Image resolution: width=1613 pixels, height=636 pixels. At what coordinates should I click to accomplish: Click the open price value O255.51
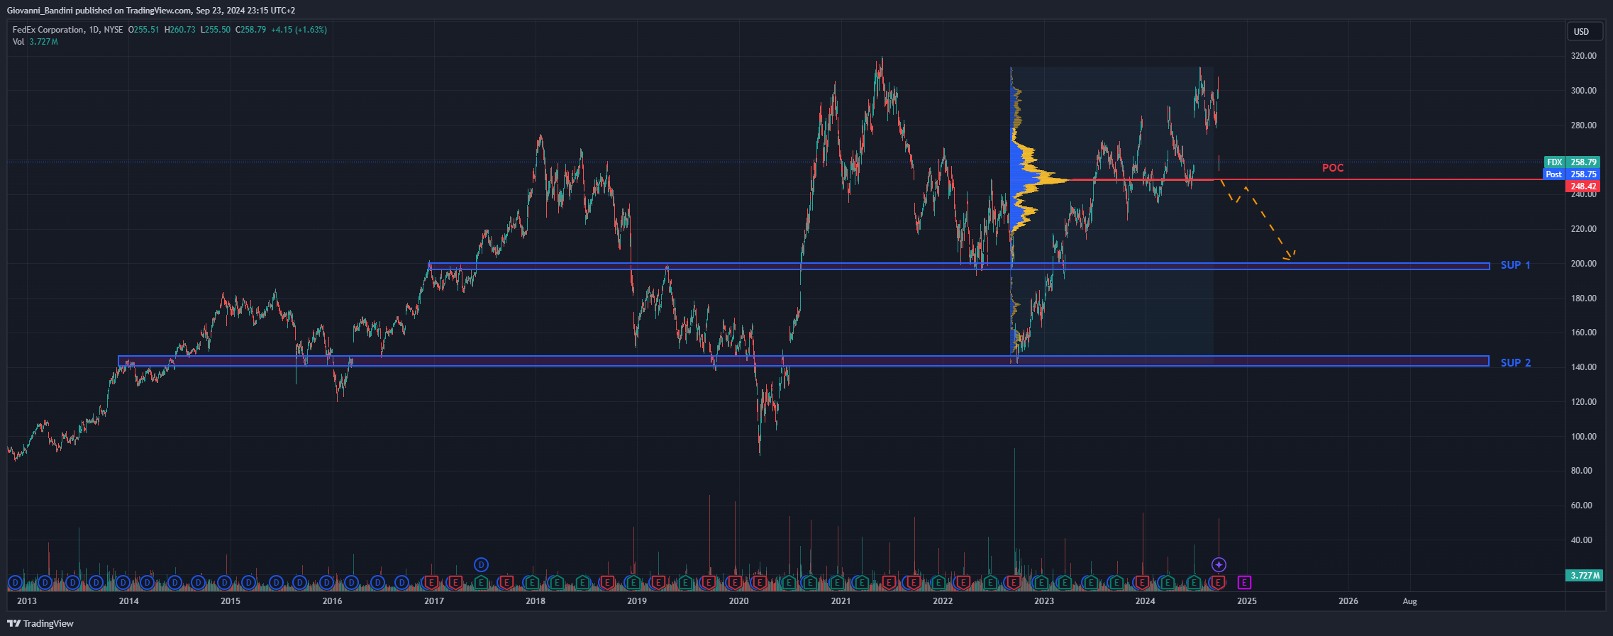[143, 30]
